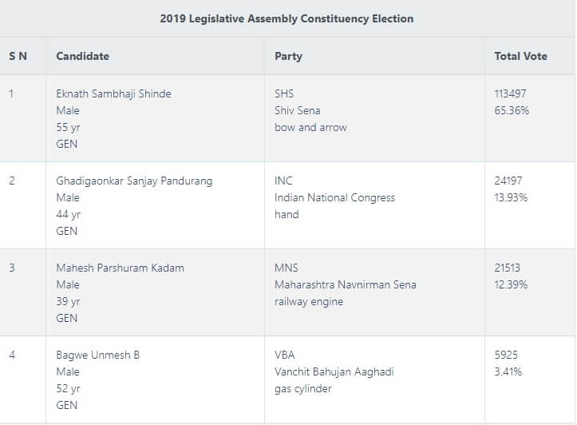Image resolution: width=577 pixels, height=425 pixels.
Task: Click candidate name Mahesh Parshuram Kadam
Action: pyautogui.click(x=120, y=268)
